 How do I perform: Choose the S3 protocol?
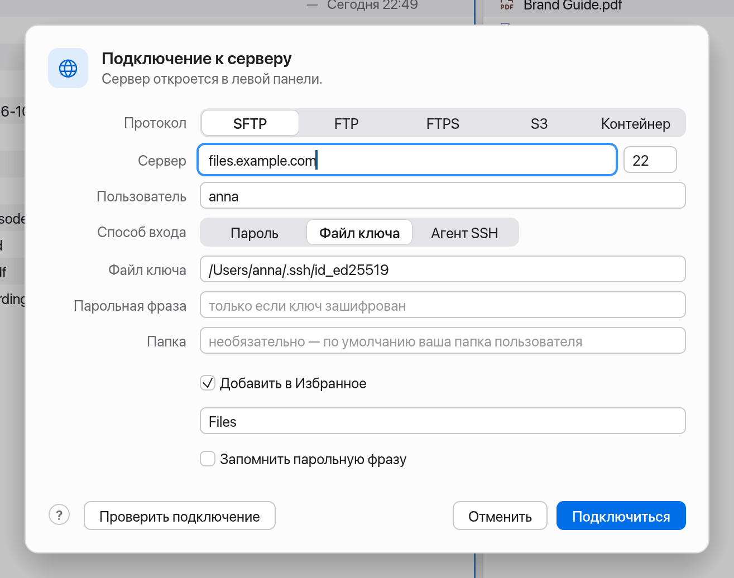click(539, 123)
